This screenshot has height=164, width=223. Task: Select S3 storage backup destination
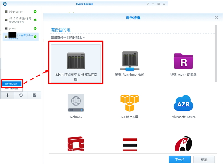coord(130,106)
